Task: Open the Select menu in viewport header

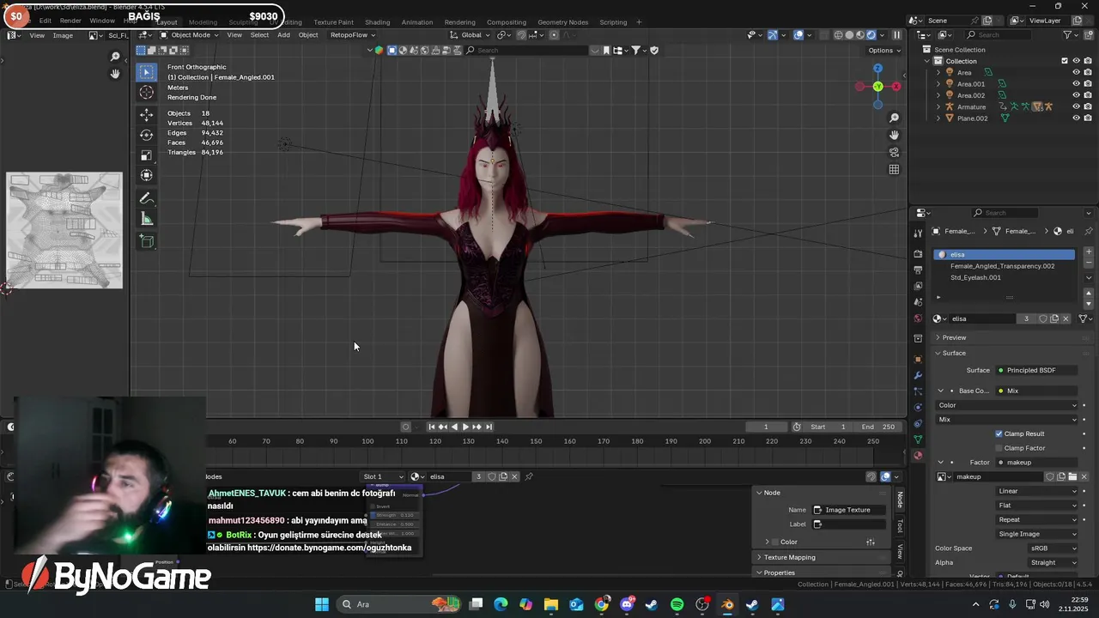Action: (259, 35)
